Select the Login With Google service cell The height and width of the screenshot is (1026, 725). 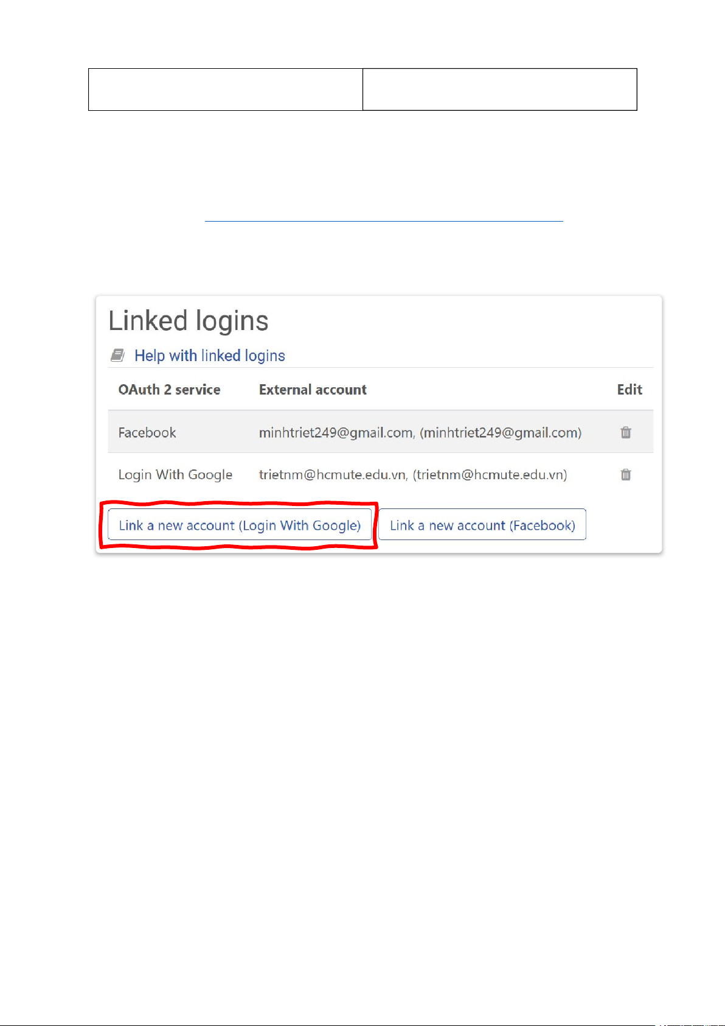(175, 474)
